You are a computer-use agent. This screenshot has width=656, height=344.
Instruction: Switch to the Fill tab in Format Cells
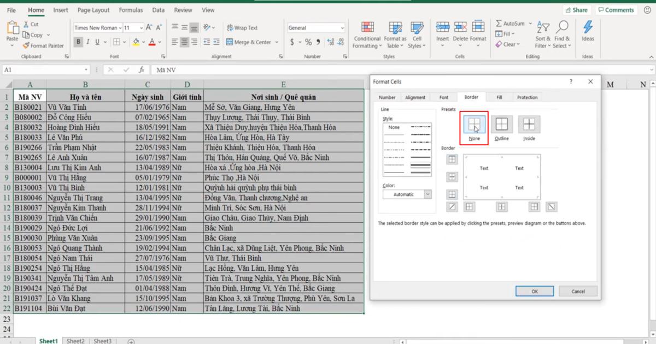499,97
